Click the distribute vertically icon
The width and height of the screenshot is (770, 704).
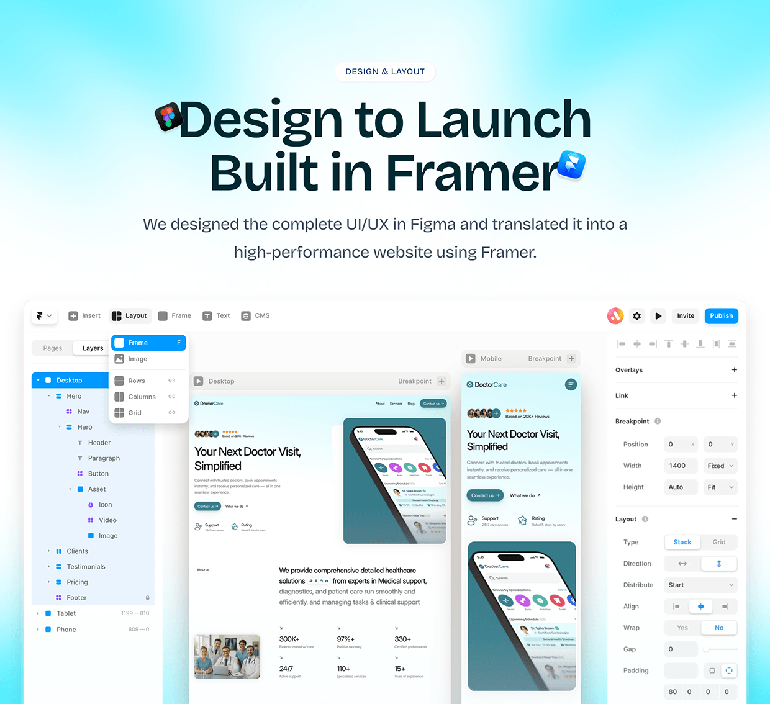(732, 343)
